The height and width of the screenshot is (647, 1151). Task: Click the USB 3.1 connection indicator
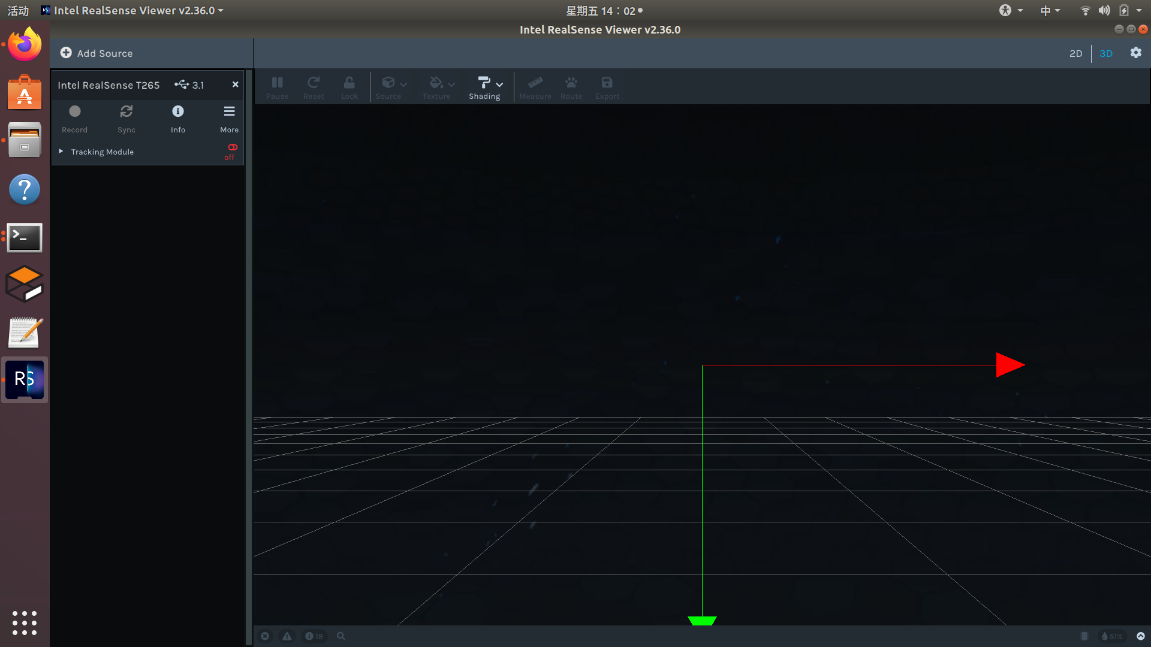(189, 84)
